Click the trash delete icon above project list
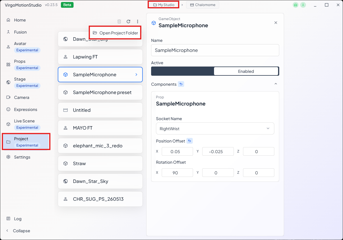The image size is (343, 240). (119, 22)
